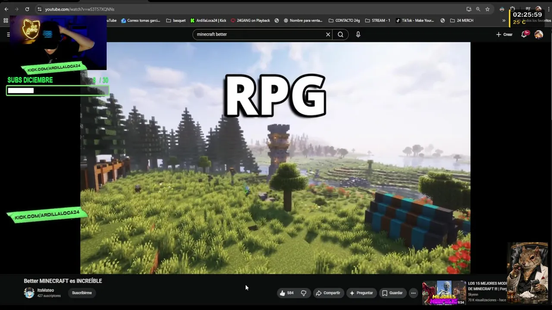This screenshot has height=310, width=552.
Task: Open the STREAM - 1 bookmark folder
Action: [x=377, y=20]
